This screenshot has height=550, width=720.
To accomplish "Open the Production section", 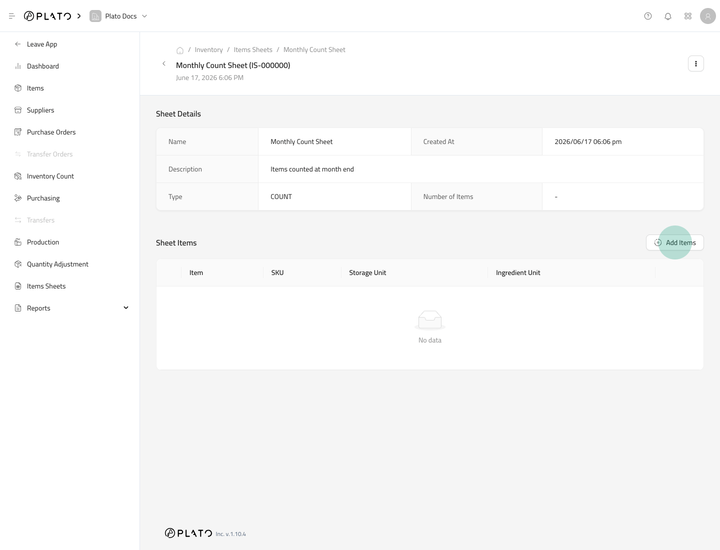I will [43, 242].
